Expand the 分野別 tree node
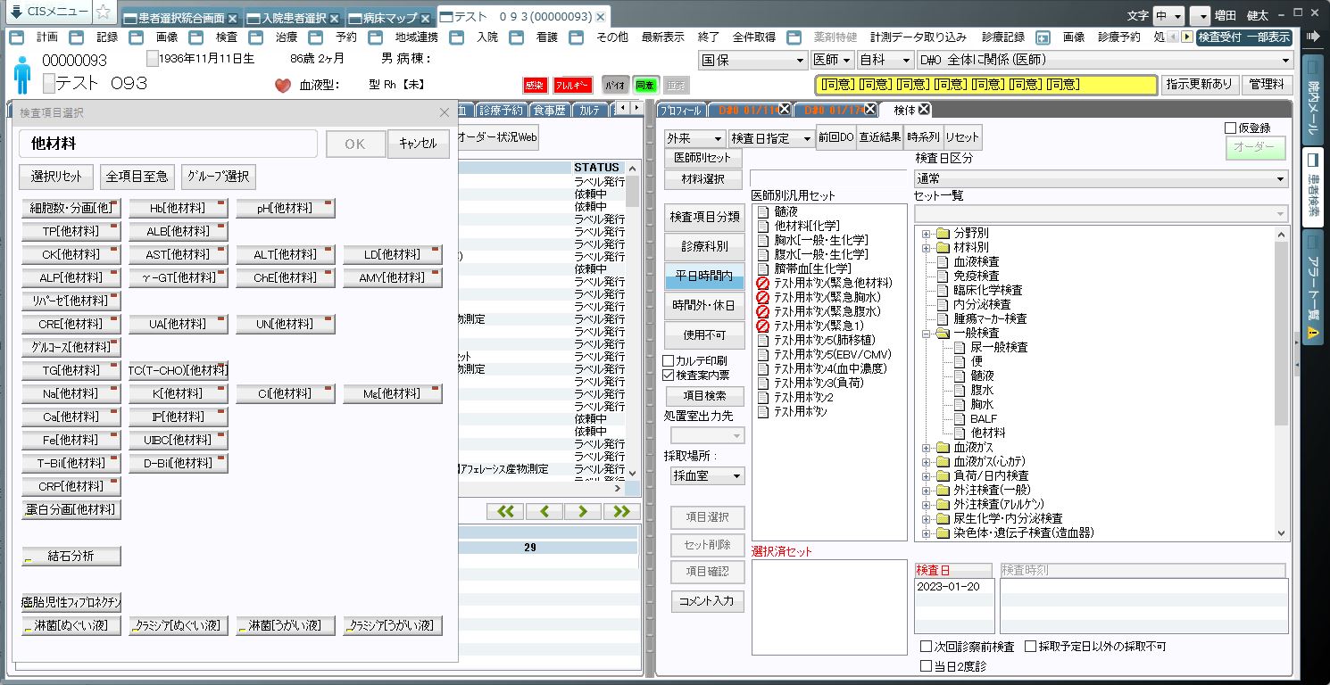The height and width of the screenshot is (685, 1330). tap(927, 233)
